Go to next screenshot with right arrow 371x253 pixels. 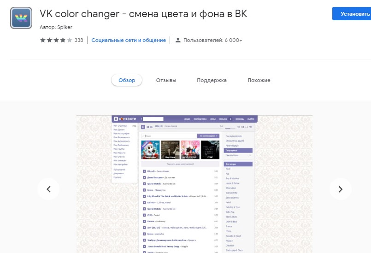(340, 189)
